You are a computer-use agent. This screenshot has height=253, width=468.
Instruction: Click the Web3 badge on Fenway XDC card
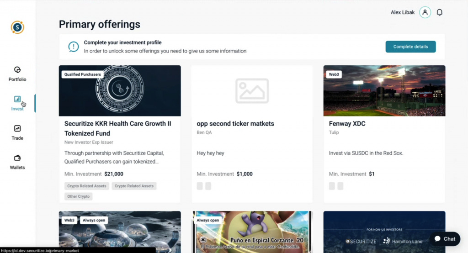[334, 74]
